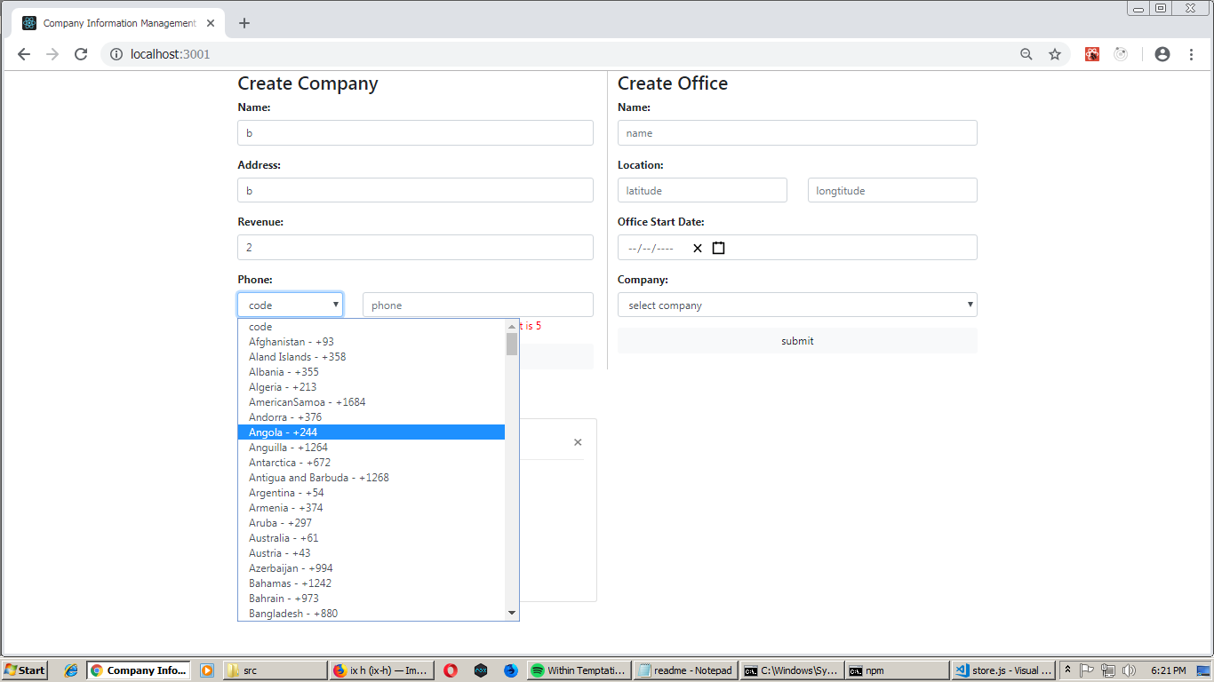Click the office name input
Screen dimensions: 1214x682
[x=797, y=133]
